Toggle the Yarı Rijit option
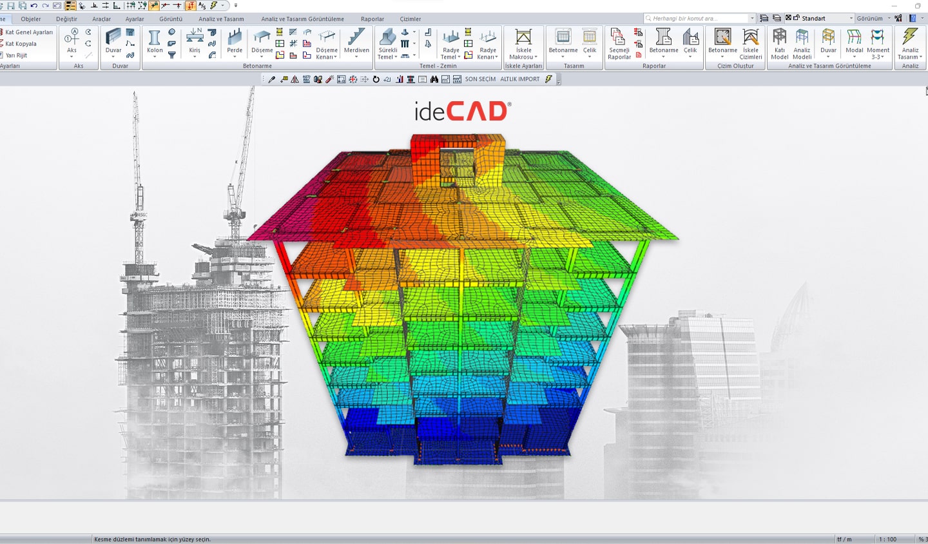The width and height of the screenshot is (928, 544). pos(16,55)
